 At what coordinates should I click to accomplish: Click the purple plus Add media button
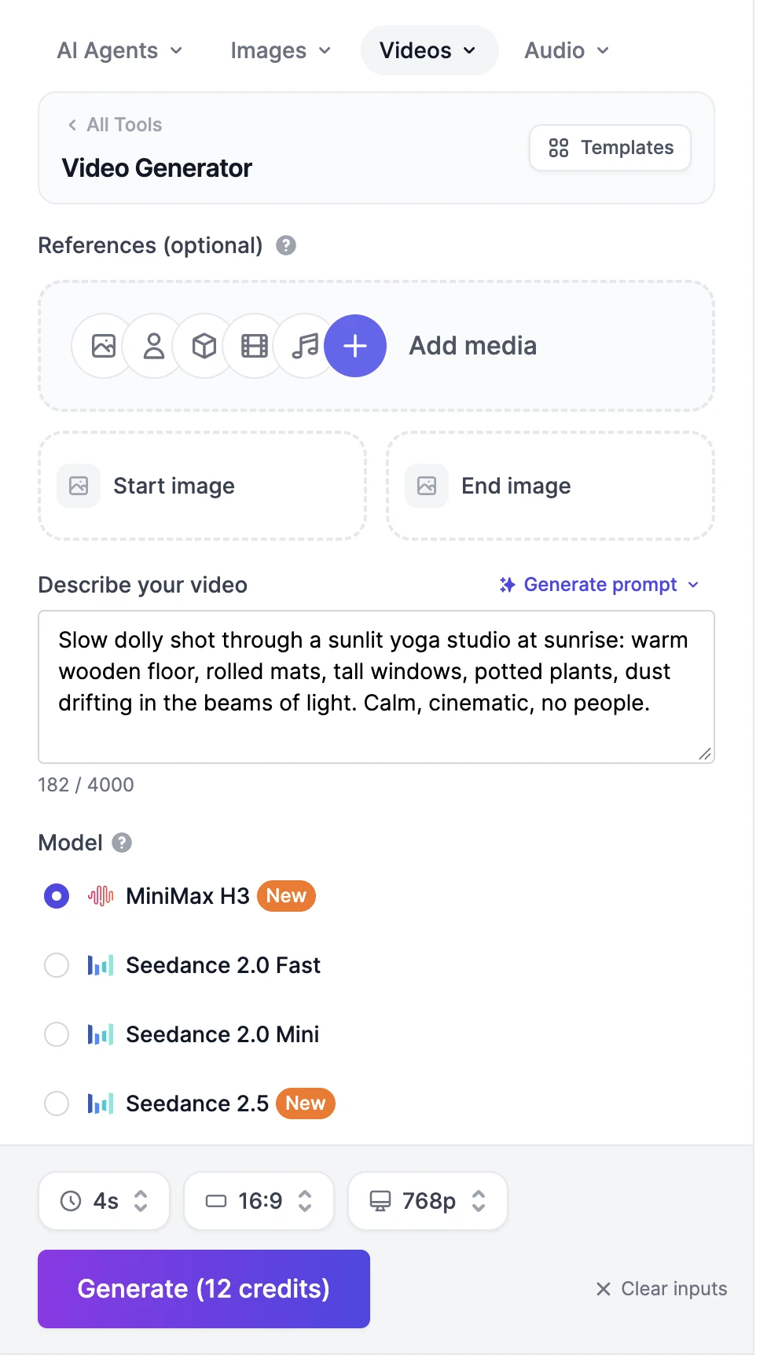(x=355, y=346)
